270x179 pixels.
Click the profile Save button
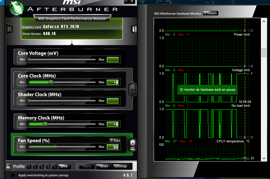point(64,166)
